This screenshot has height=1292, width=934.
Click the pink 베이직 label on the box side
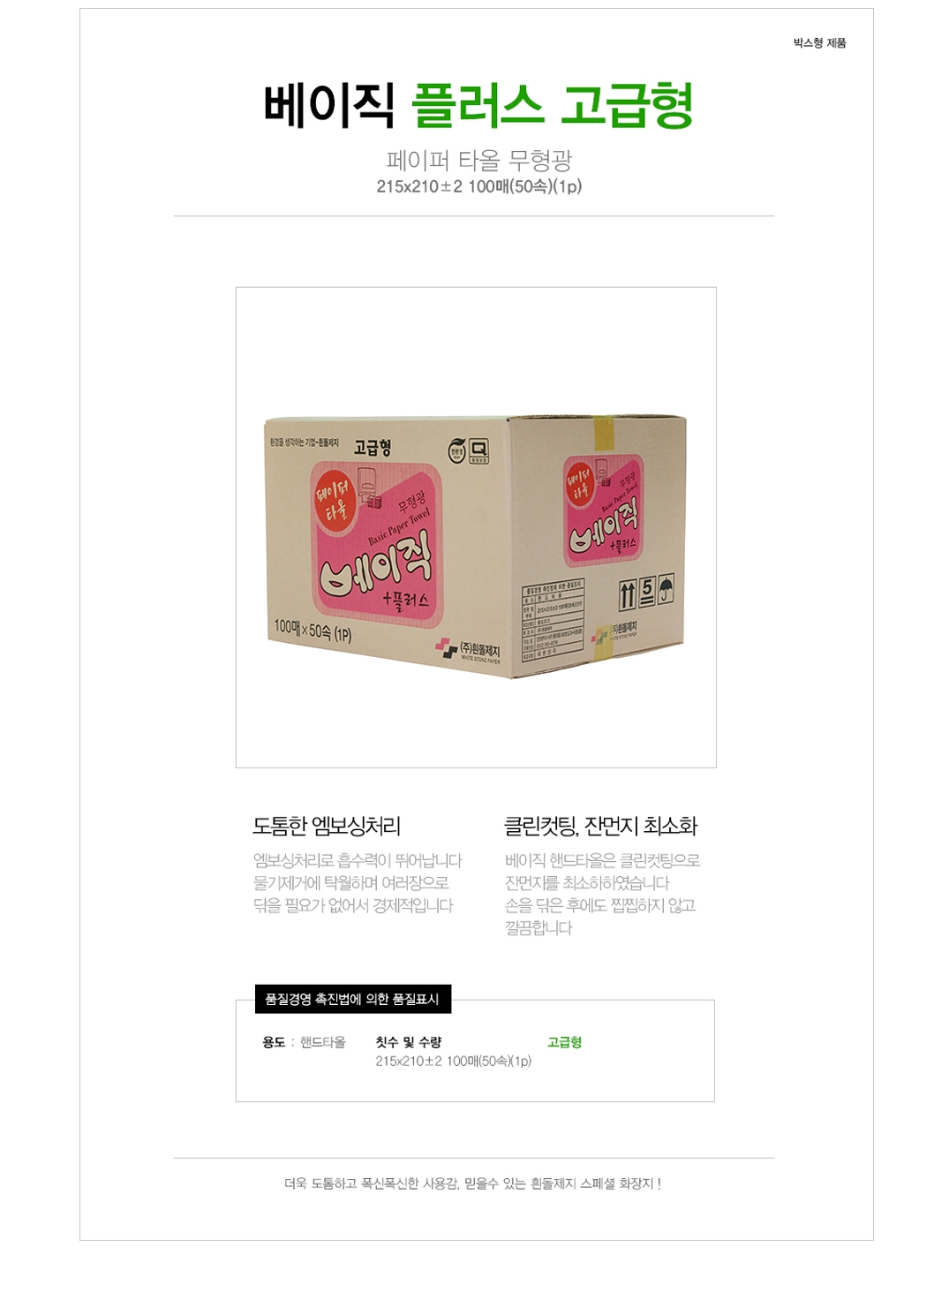[604, 510]
